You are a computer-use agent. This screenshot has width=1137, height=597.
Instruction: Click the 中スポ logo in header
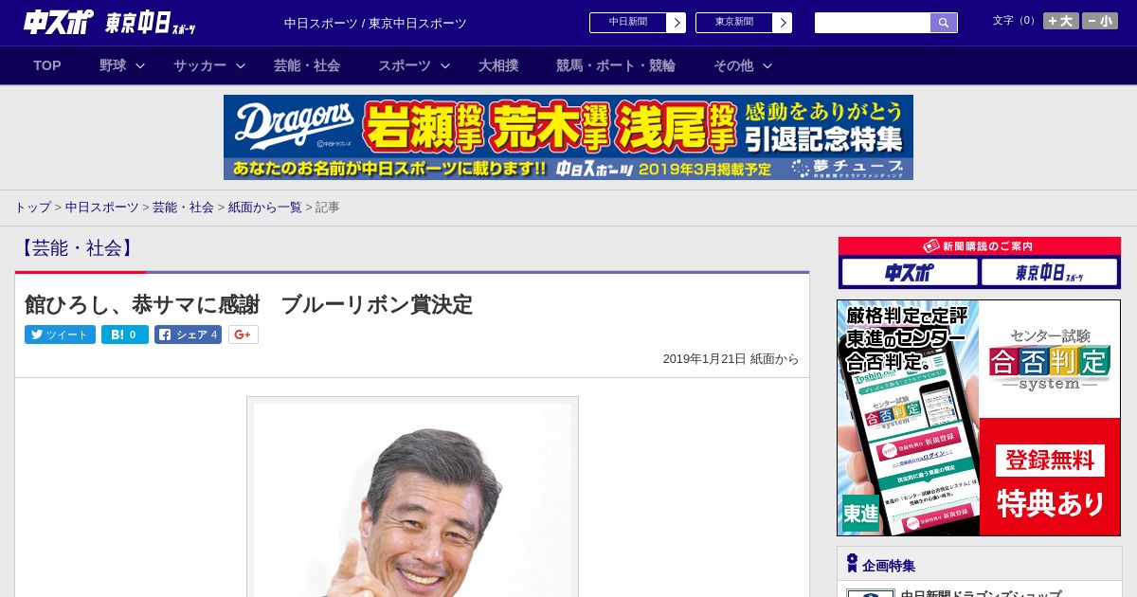click(x=59, y=23)
